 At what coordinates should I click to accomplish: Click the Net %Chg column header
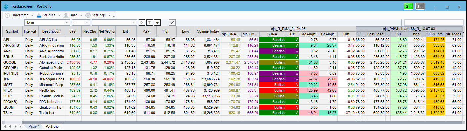[x=107, y=32]
